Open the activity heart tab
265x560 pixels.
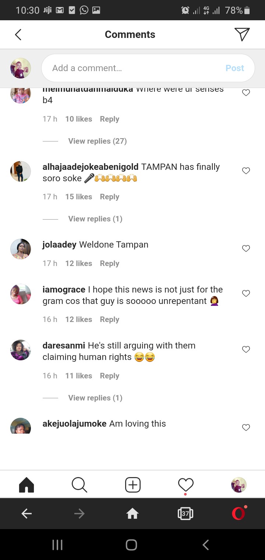click(x=185, y=485)
